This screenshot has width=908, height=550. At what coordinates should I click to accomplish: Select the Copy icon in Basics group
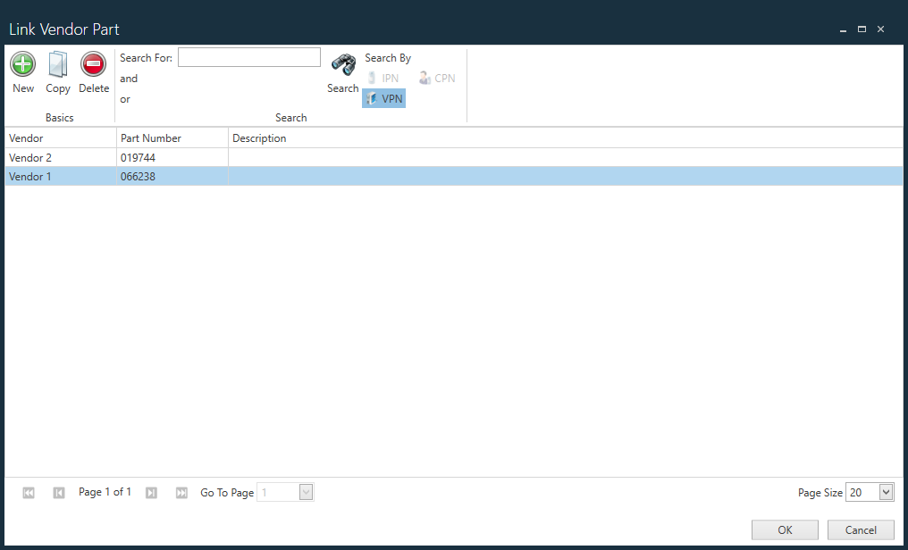click(x=57, y=71)
